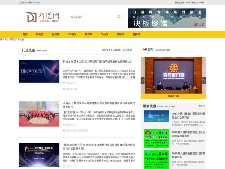Open 2018第六届内蒙古国际门业及定制家居展览会 title
Screen dimensions: 225x169
[x=188, y=134]
